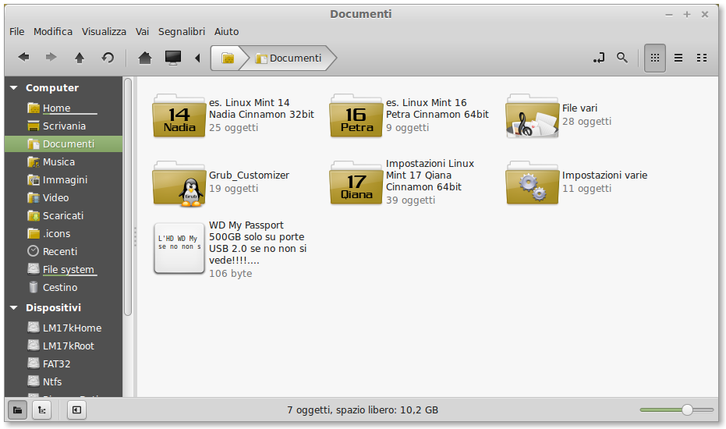Select the Grub_Customizer penguin folder icon
The image size is (726, 429).
179,183
